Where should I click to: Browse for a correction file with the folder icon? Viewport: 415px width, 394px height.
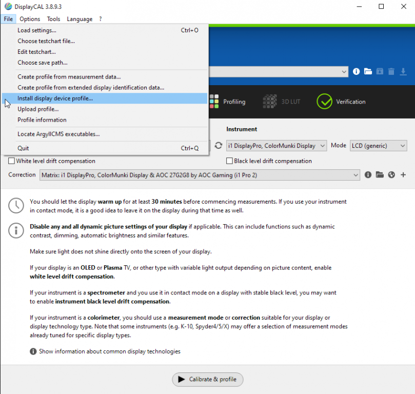pyautogui.click(x=380, y=175)
